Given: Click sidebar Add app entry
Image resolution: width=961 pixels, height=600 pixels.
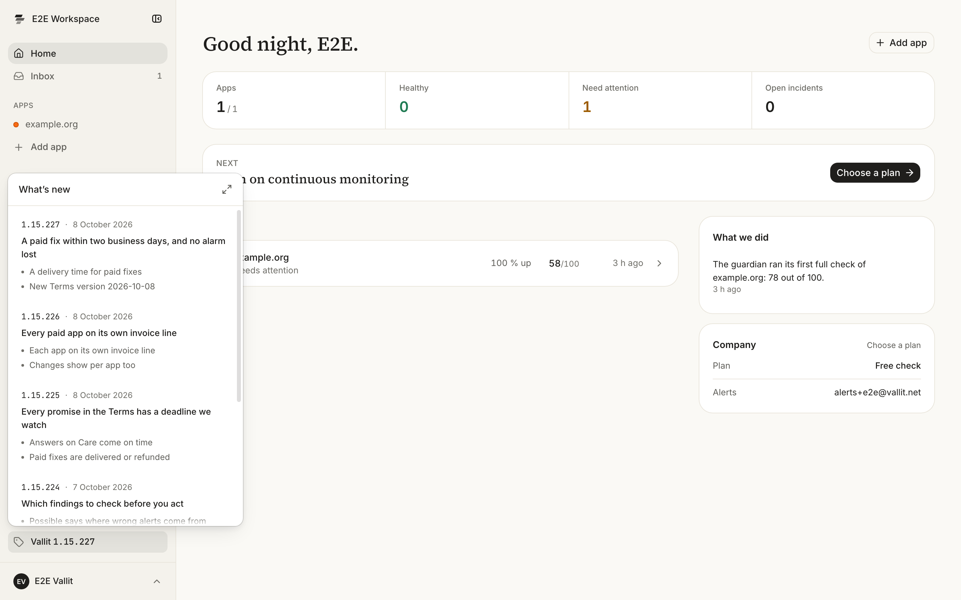Looking at the screenshot, I should click(x=88, y=147).
